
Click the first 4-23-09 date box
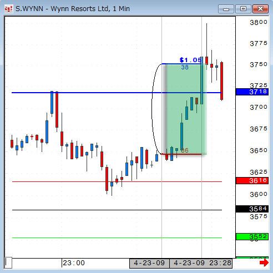[x=149, y=263]
